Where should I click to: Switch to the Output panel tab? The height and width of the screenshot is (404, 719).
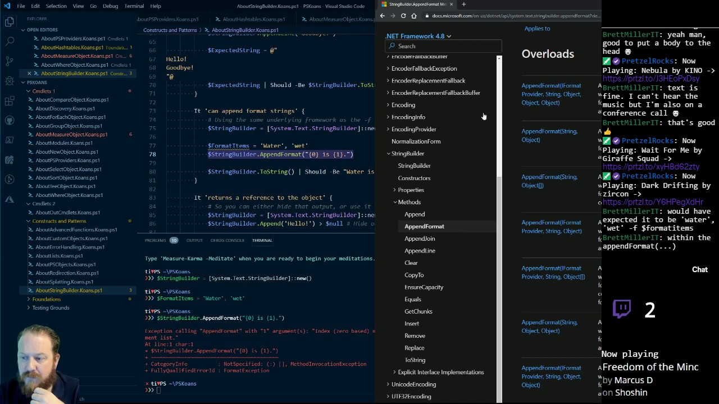194,240
